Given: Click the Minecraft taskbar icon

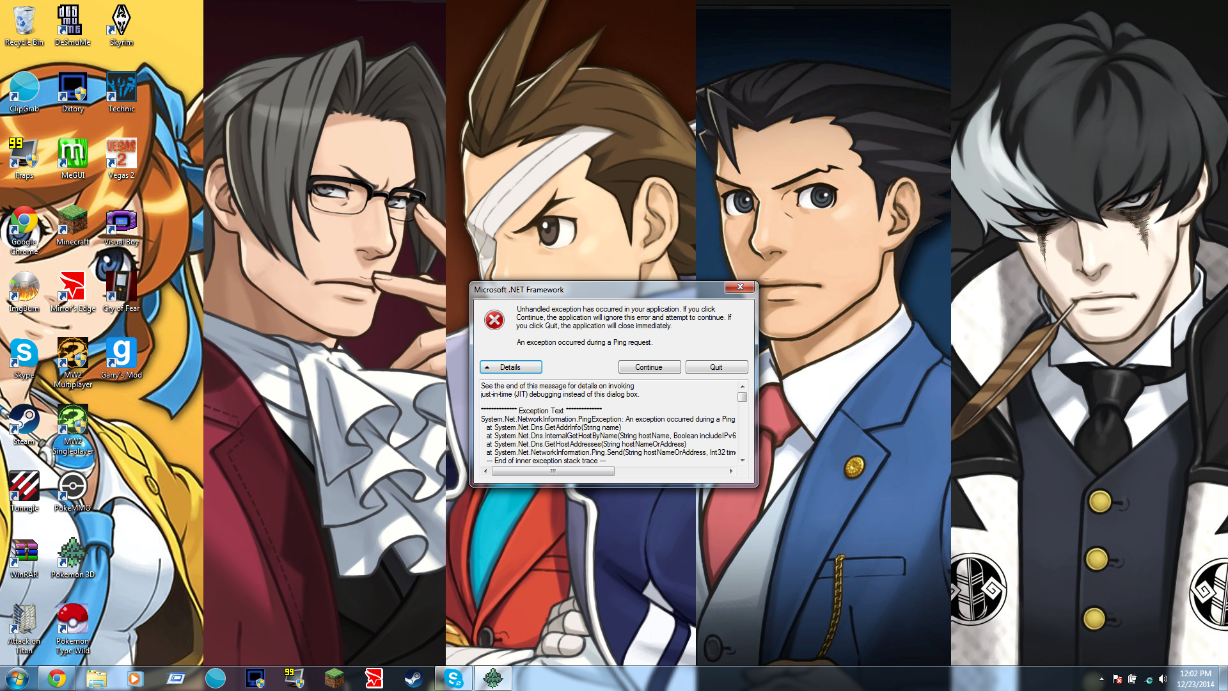Looking at the screenshot, I should click(x=335, y=678).
